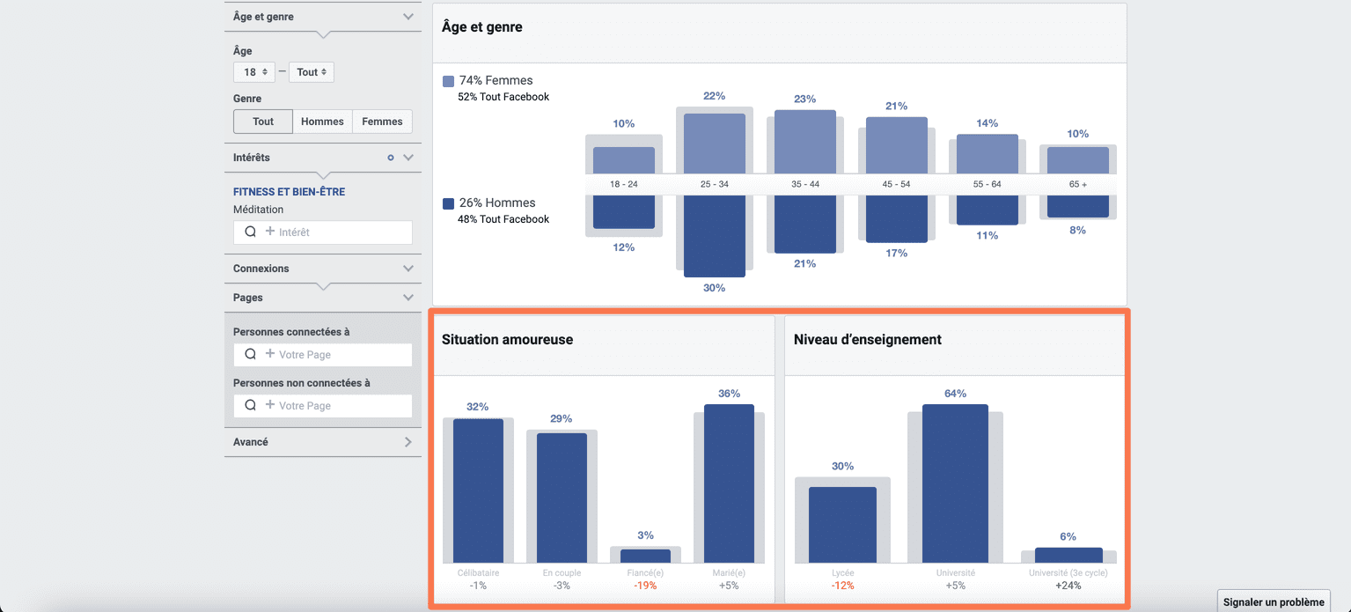The width and height of the screenshot is (1351, 612).
Task: Select Hommes gender filter
Action: point(322,122)
